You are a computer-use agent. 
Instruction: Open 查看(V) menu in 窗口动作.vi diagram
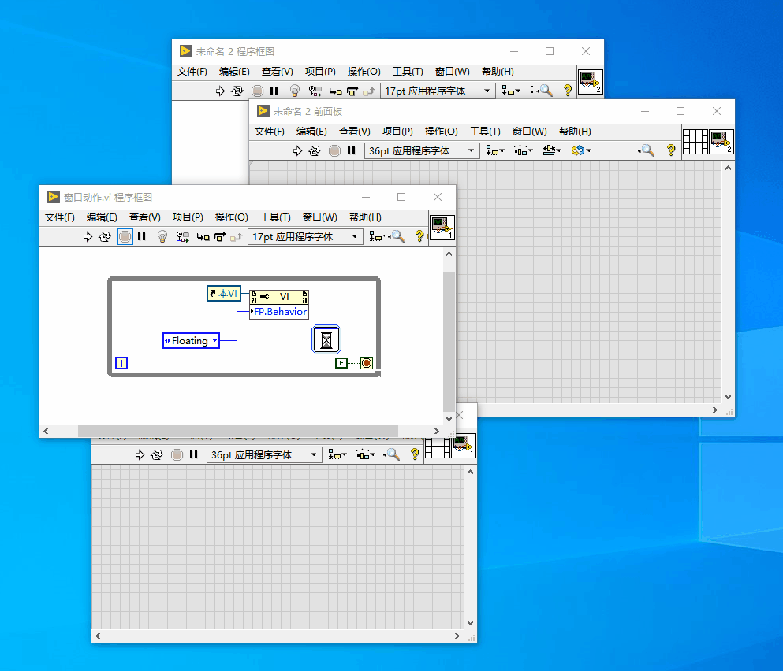tap(145, 217)
